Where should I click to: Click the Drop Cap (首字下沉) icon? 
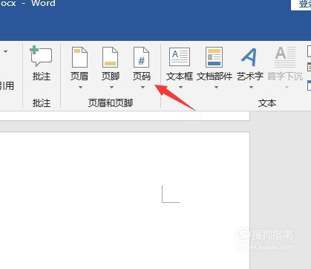tap(285, 56)
